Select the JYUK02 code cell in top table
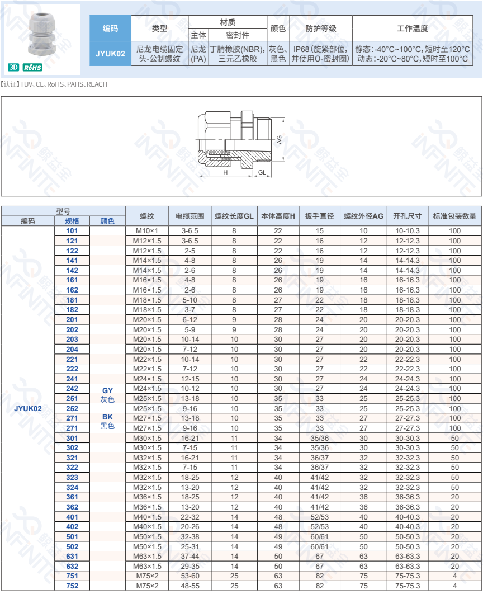 pyautogui.click(x=110, y=54)
